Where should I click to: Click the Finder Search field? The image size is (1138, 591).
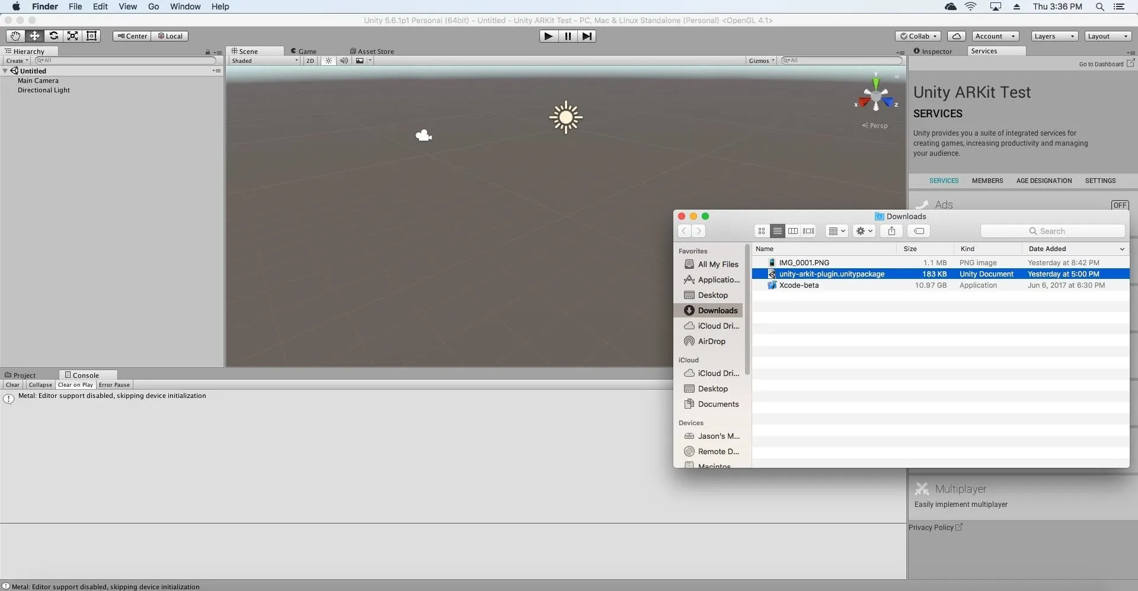pyautogui.click(x=1053, y=231)
